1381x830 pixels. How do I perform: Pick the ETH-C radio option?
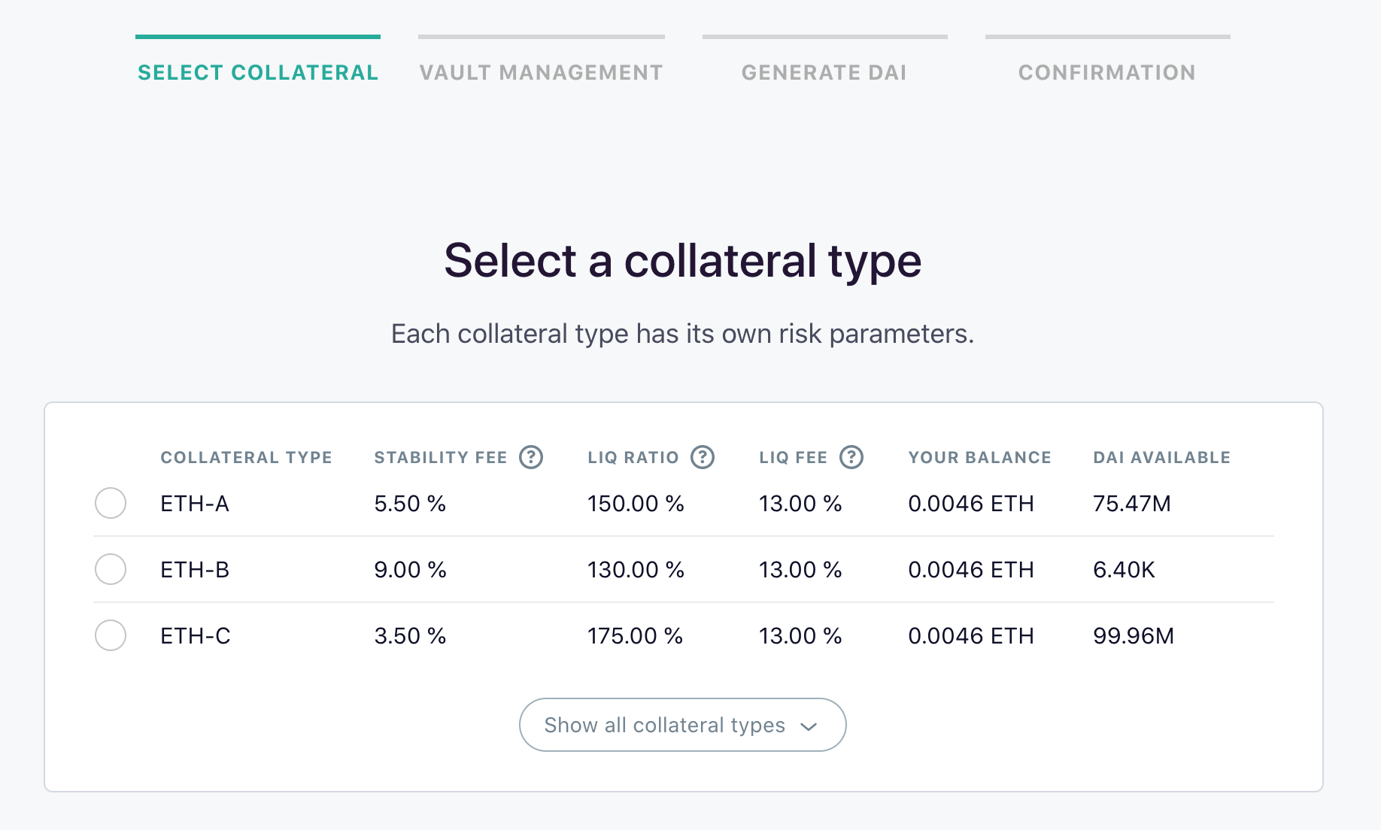coord(111,635)
